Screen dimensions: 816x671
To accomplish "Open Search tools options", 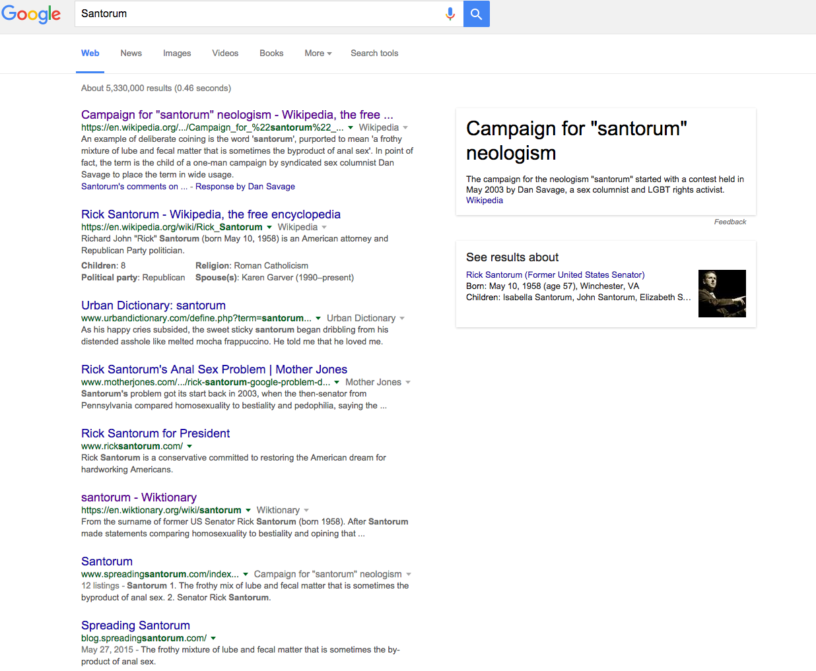I will click(x=374, y=53).
